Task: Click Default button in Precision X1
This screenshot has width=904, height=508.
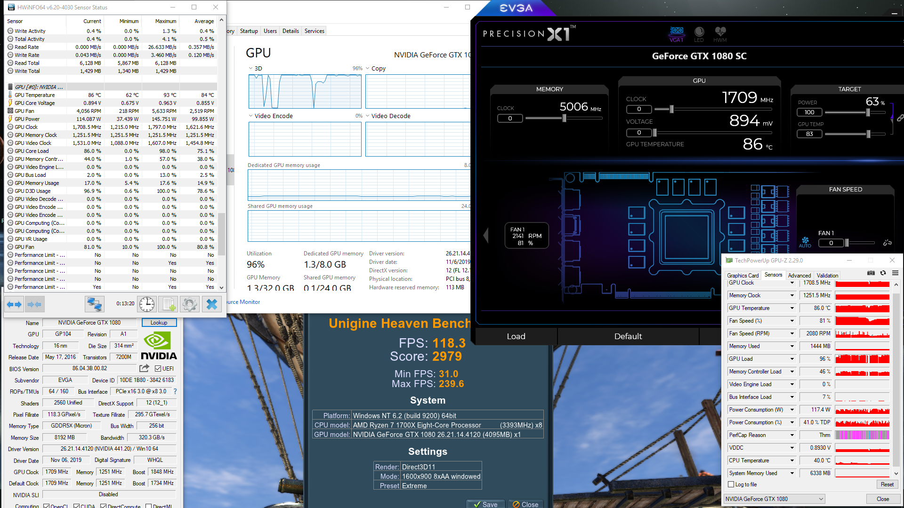Action: pos(628,336)
